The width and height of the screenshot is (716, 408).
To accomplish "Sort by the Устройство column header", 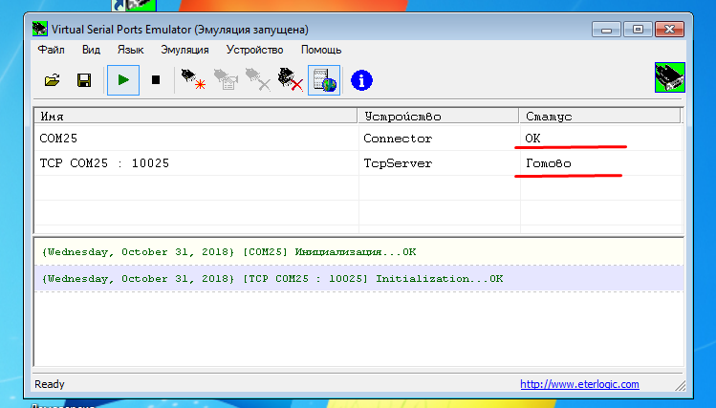I will point(438,116).
